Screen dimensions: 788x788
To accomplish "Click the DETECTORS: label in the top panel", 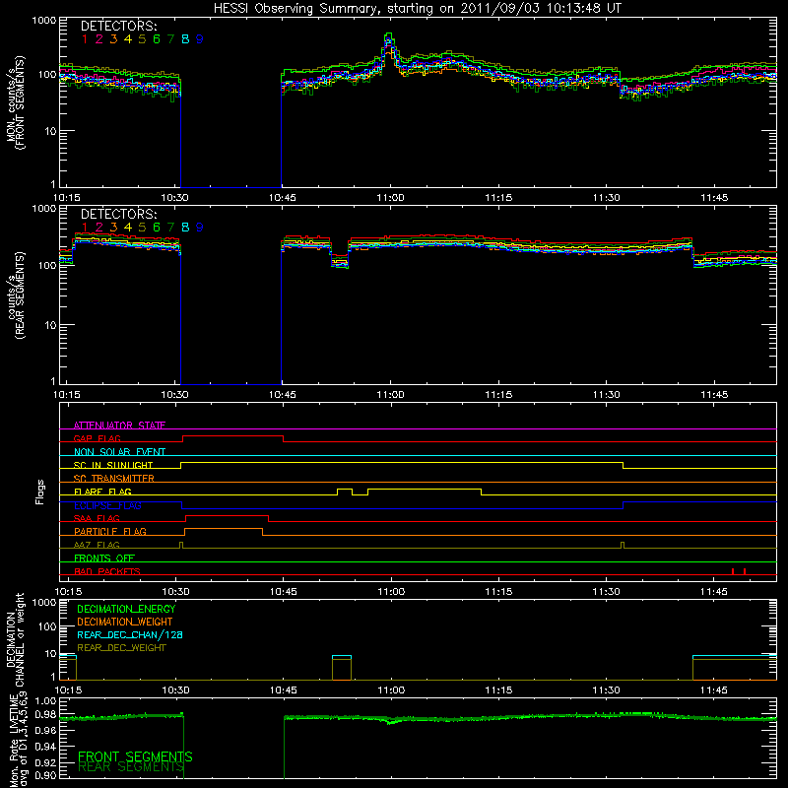I will tap(119, 27).
